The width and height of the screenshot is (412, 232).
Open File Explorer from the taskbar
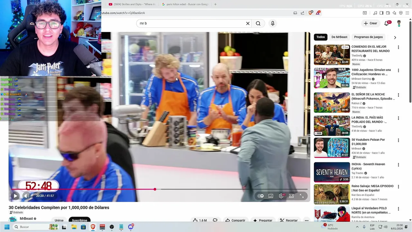point(74,227)
